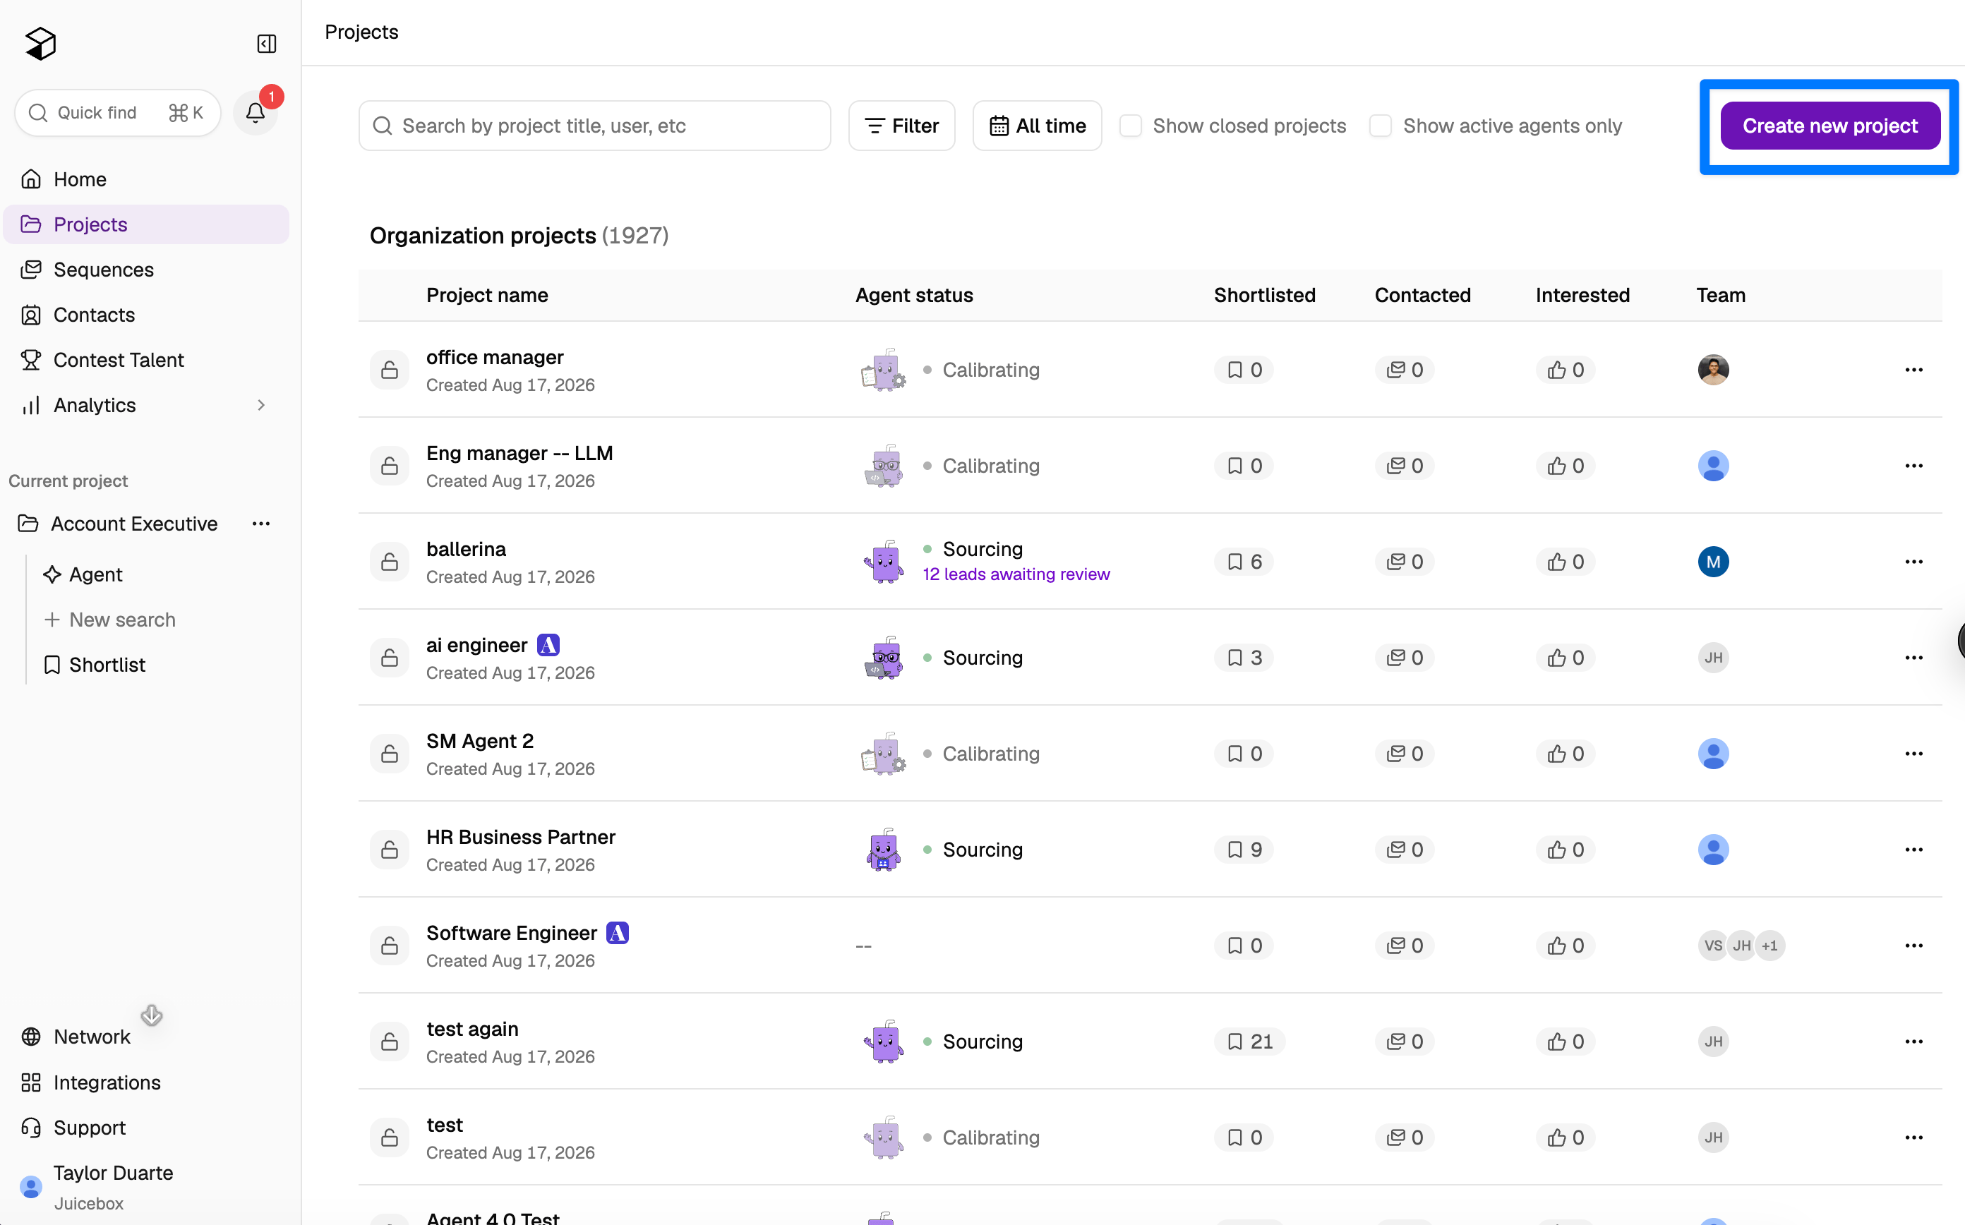This screenshot has height=1225, width=1965.
Task: Open more options for HR Business Partner row
Action: click(x=1914, y=850)
